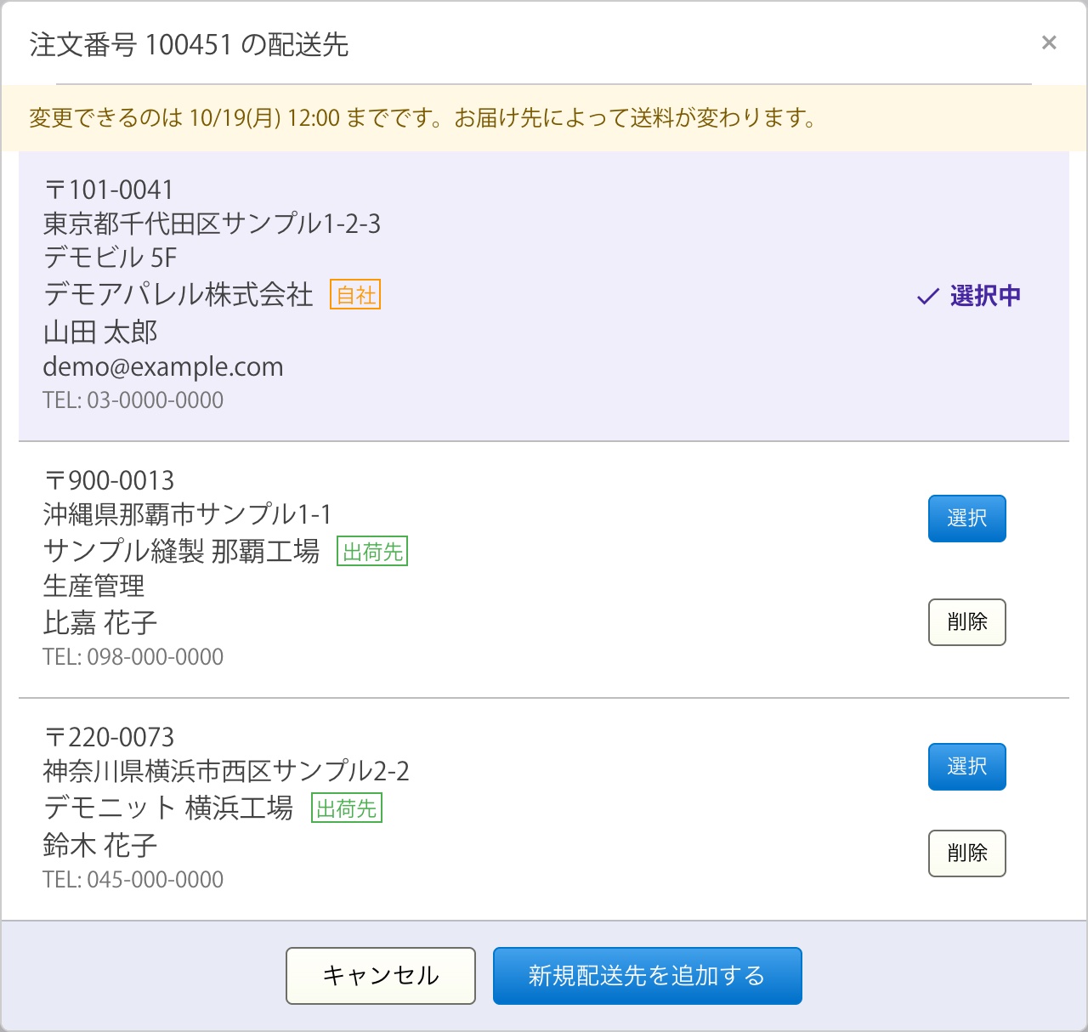Image resolution: width=1088 pixels, height=1032 pixels.
Task: Click email demo@example.com
Action: tap(163, 367)
